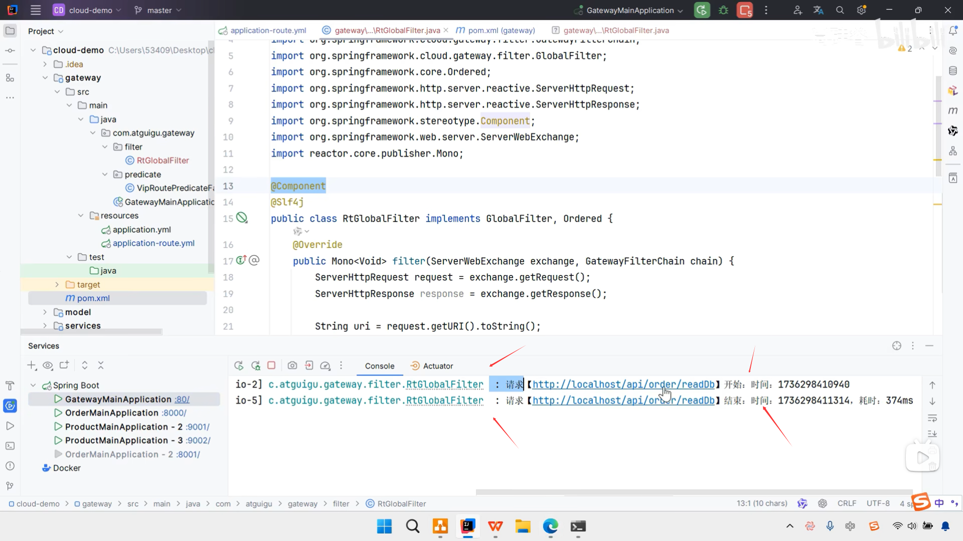
Task: Click the Debug bug icon in toolbar
Action: [x=723, y=10]
